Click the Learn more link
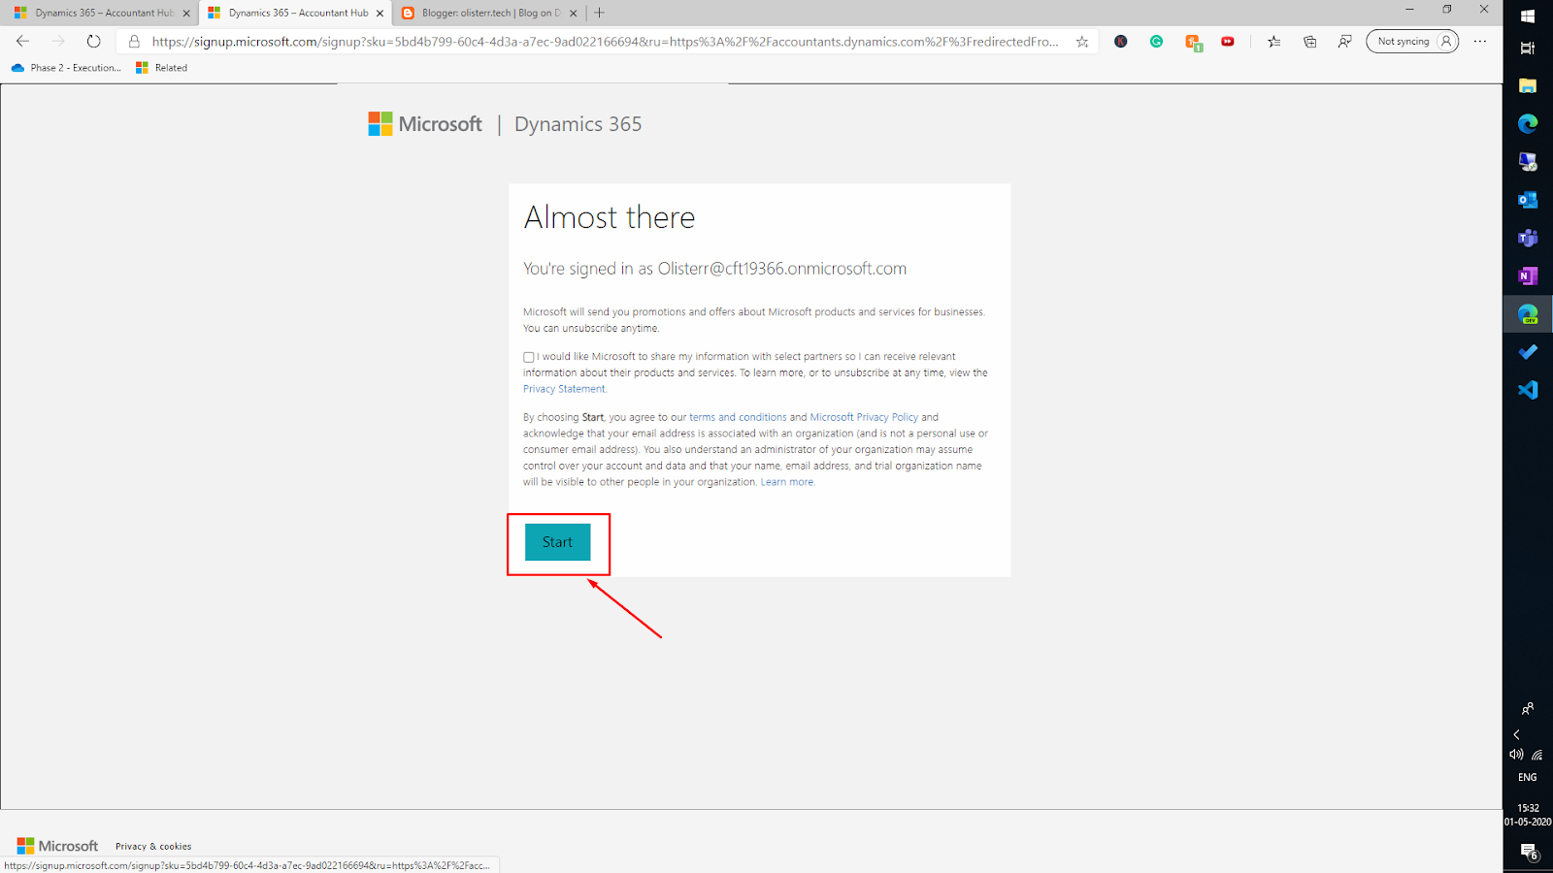This screenshot has width=1553, height=873. click(787, 482)
